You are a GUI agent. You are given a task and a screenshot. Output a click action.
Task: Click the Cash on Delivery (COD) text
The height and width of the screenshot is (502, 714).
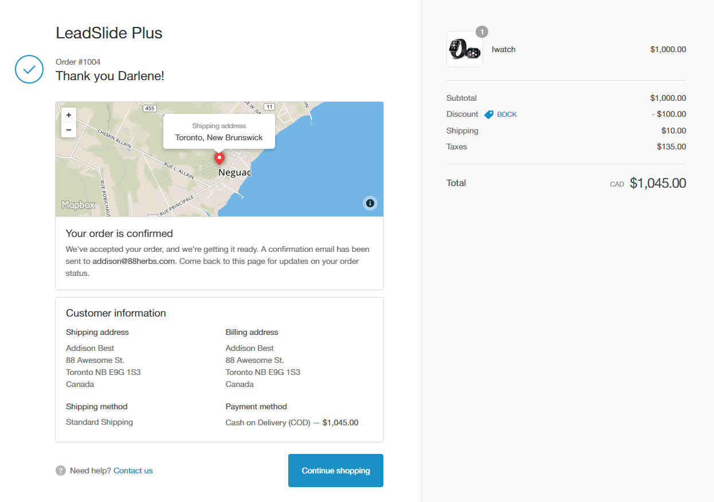click(268, 423)
